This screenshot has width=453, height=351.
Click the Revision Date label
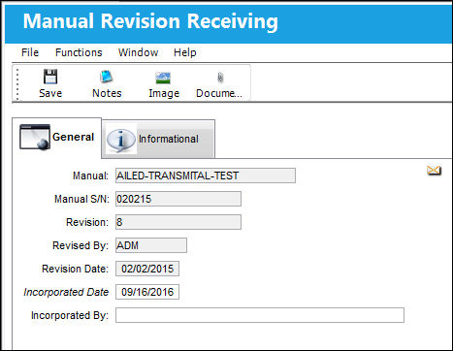75,269
